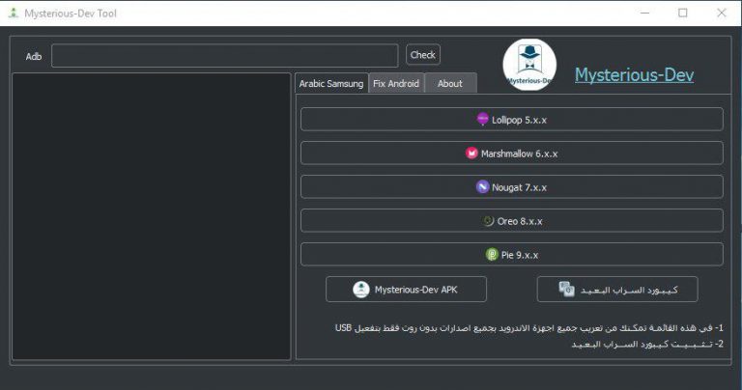The height and width of the screenshot is (390, 742).
Task: Click the purple Lollipop icon
Action: 482,119
